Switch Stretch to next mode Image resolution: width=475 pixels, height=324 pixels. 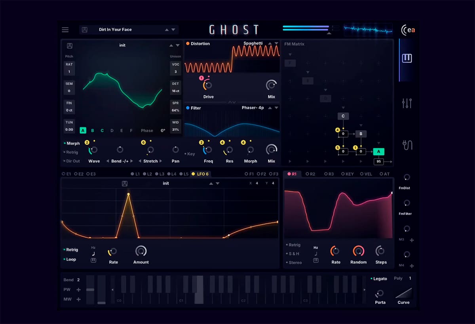161,161
